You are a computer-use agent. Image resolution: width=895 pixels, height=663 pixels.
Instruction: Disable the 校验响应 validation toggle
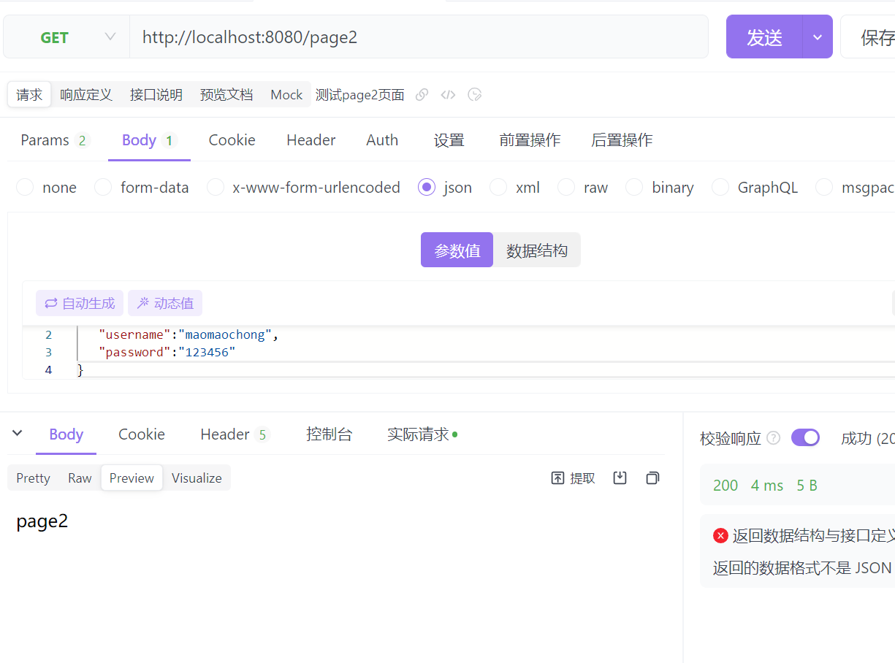point(805,437)
